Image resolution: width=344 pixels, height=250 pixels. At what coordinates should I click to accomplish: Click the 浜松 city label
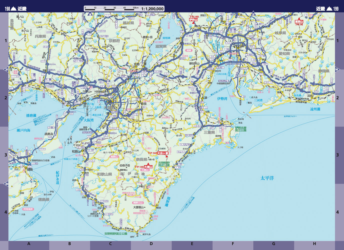[x=310, y=95]
